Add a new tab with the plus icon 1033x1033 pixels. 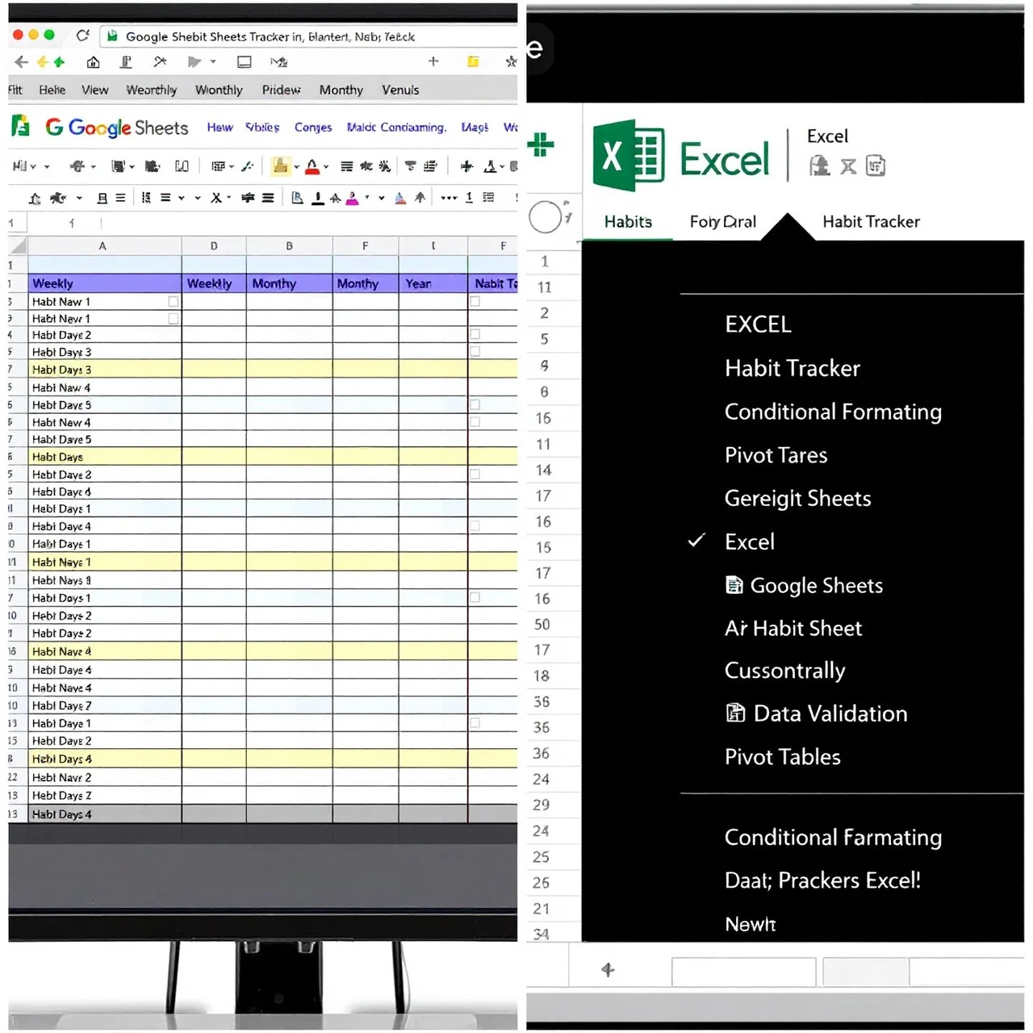point(433,61)
